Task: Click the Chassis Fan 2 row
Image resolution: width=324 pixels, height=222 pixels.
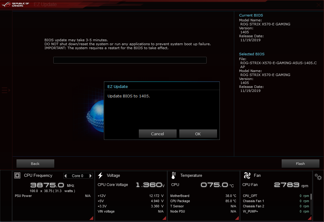Action: tap(276, 206)
